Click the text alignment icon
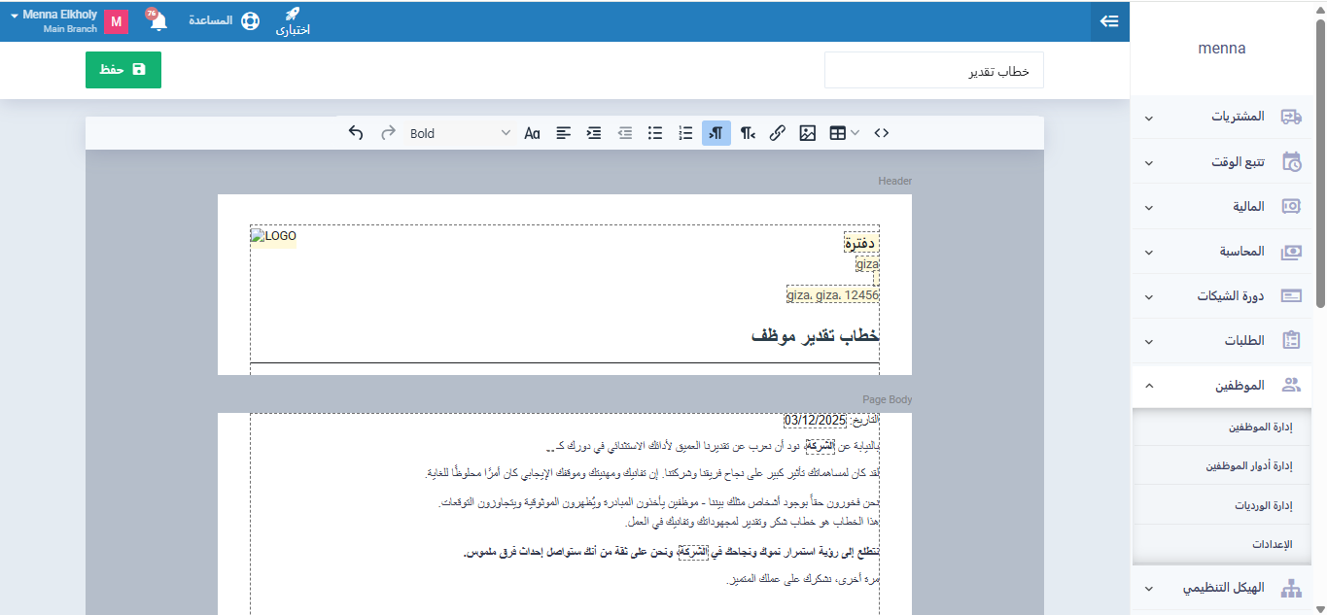1327x615 pixels. click(x=564, y=133)
